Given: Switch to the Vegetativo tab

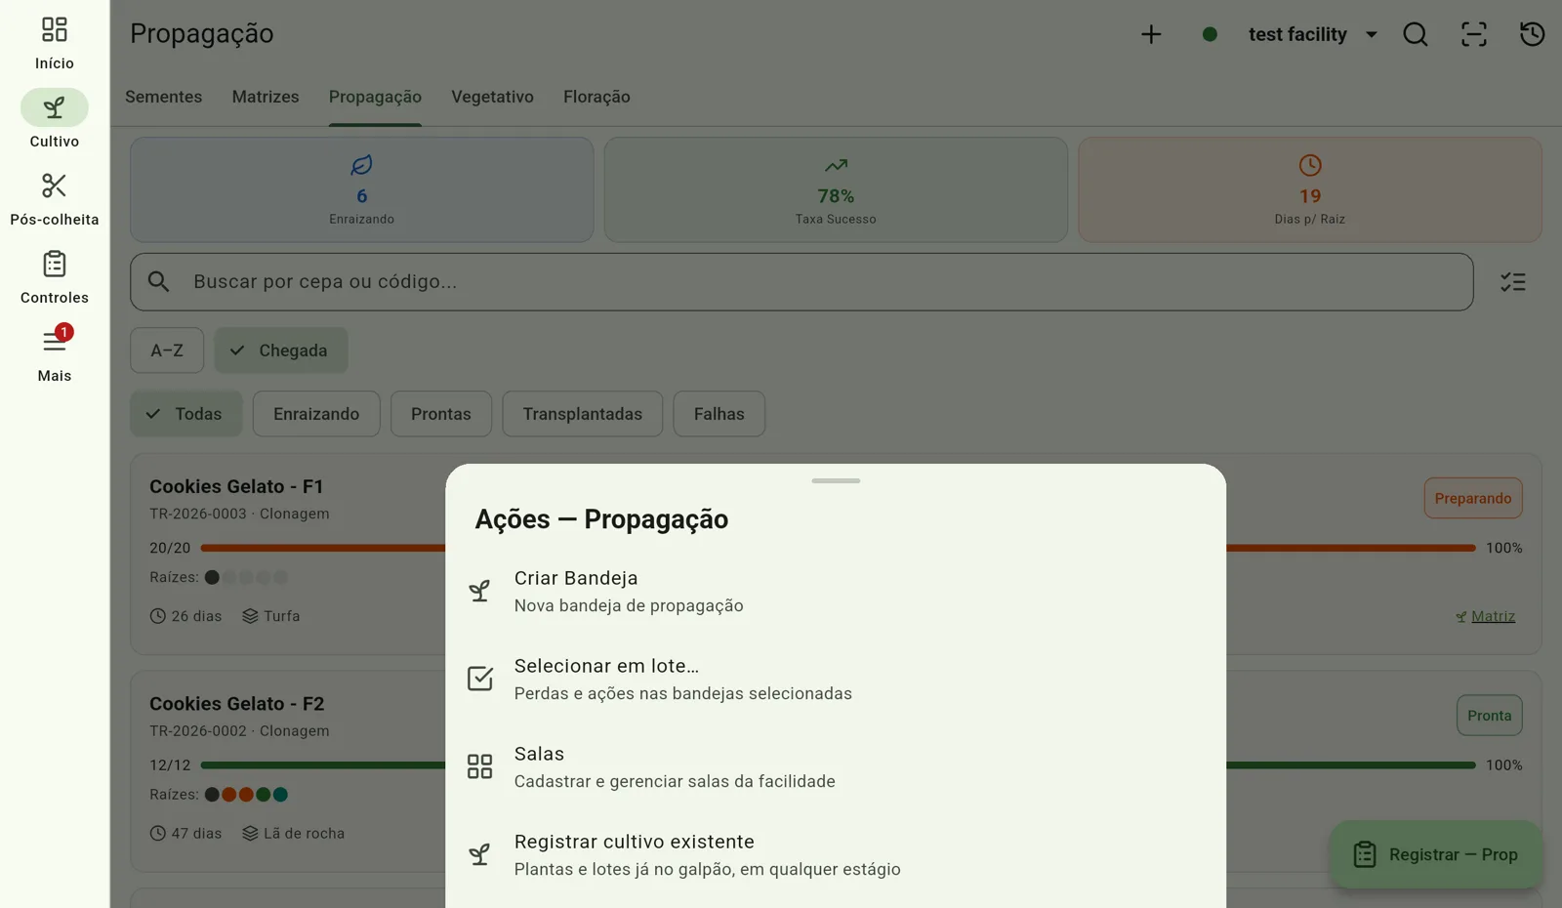Looking at the screenshot, I should click(x=492, y=97).
